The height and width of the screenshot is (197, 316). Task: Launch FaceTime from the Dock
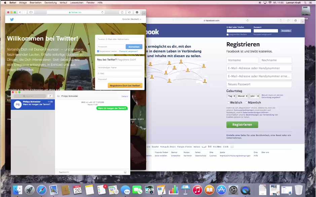137,190
